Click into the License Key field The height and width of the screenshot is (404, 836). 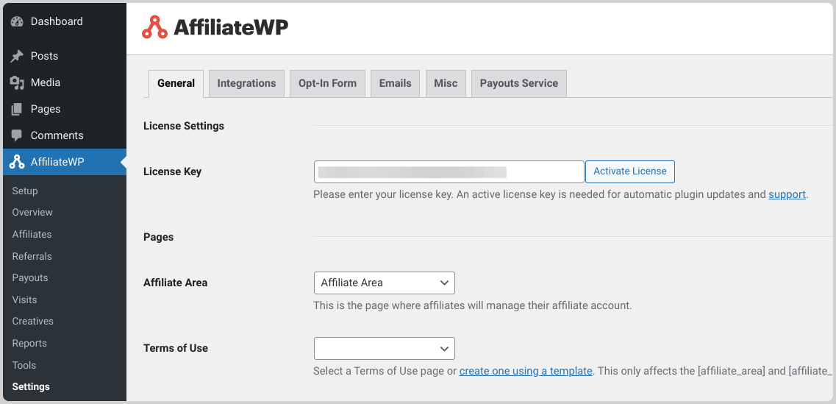[449, 172]
